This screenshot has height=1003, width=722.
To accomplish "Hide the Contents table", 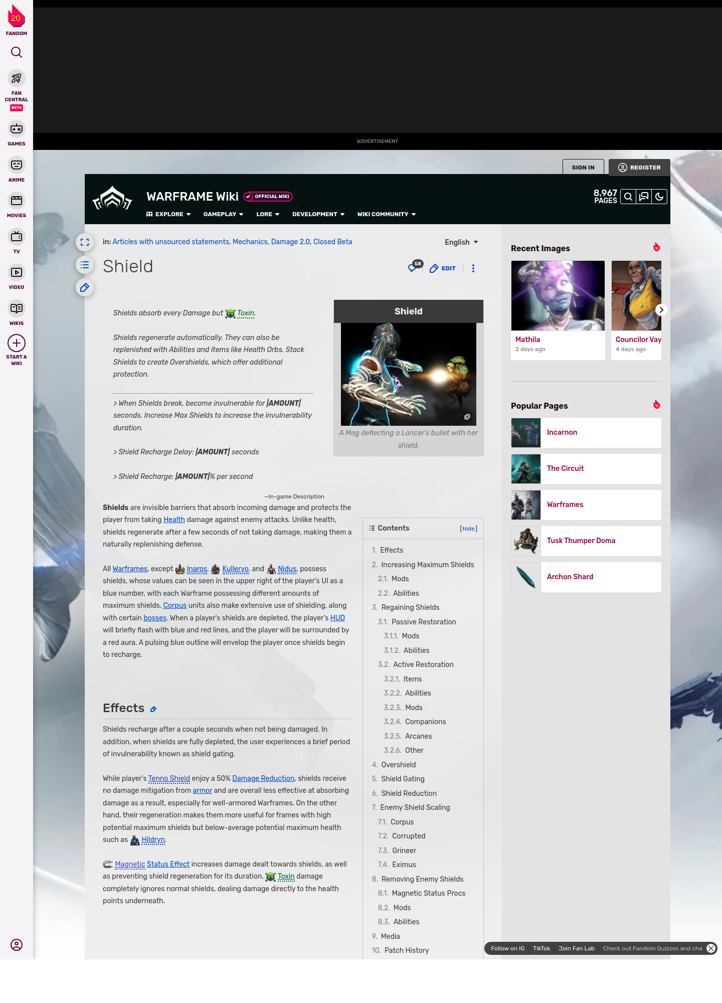I will pos(468,529).
